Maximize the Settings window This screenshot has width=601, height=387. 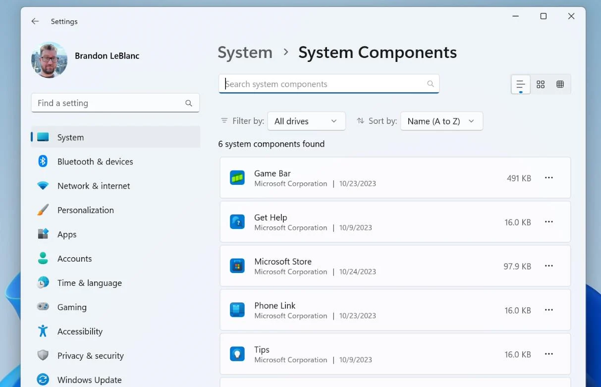pyautogui.click(x=544, y=16)
